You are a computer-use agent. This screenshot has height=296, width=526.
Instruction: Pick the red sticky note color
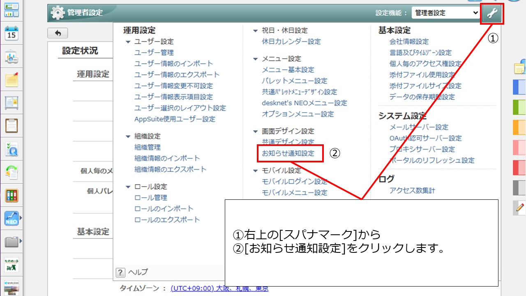coord(519,168)
